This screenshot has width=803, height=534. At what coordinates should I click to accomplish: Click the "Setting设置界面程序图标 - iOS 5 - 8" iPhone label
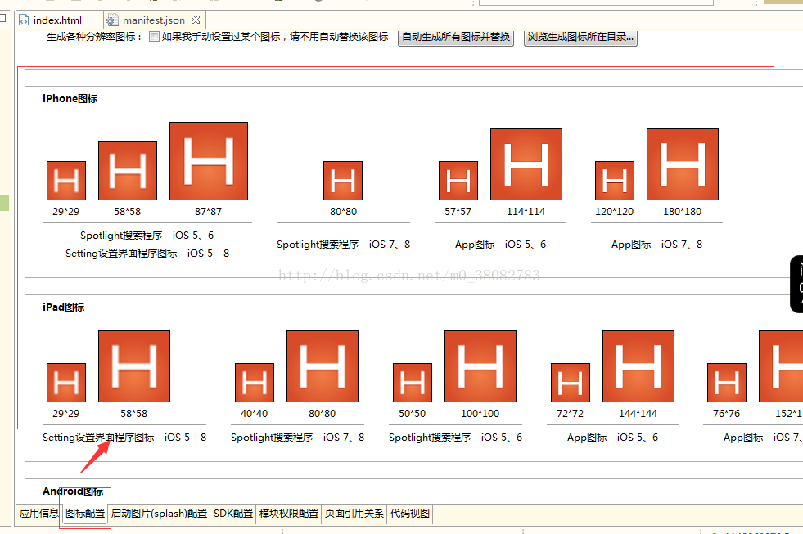click(147, 254)
